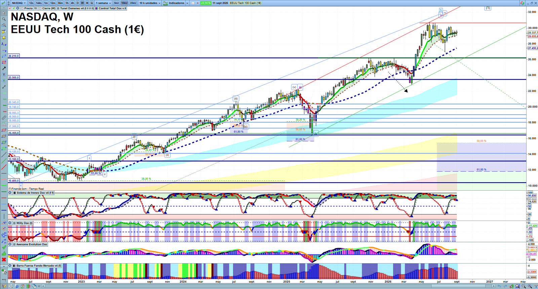Screen dimensions: 538x289
Task: Toggle the Precio checkbox
Action: (22, 8)
